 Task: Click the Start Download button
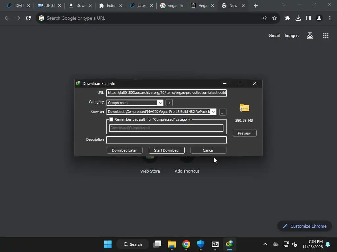tap(166, 150)
